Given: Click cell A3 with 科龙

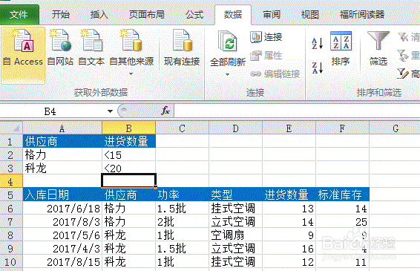Looking at the screenshot, I should tap(62, 168).
